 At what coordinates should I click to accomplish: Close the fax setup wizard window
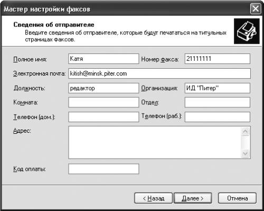[x=256, y=9]
